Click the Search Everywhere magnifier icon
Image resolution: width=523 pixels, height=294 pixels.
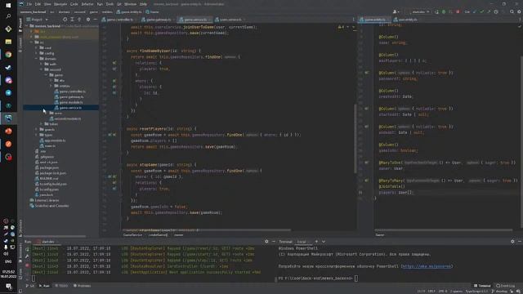click(x=512, y=12)
